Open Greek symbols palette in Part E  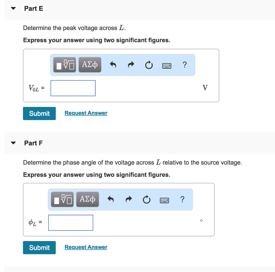pyautogui.click(x=90, y=65)
